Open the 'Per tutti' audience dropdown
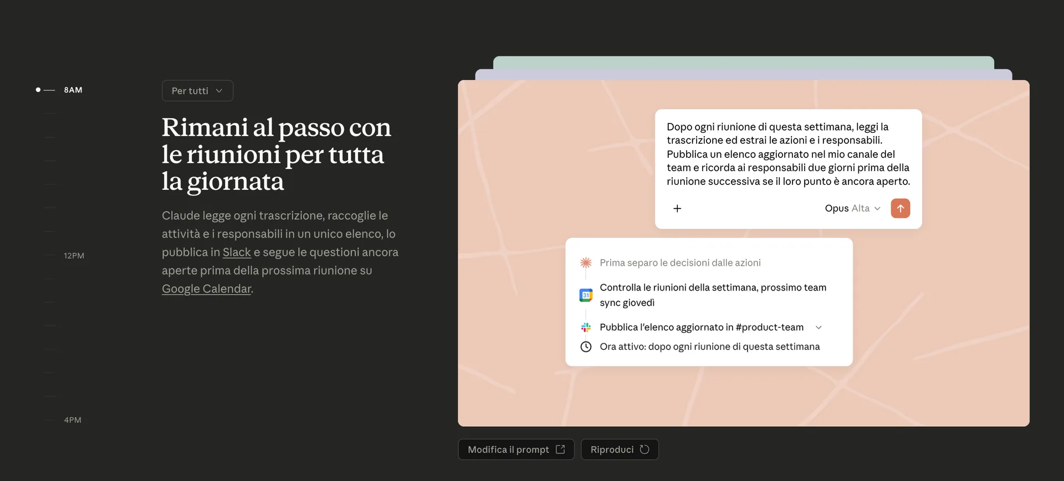This screenshot has height=481, width=1064. pyautogui.click(x=197, y=91)
